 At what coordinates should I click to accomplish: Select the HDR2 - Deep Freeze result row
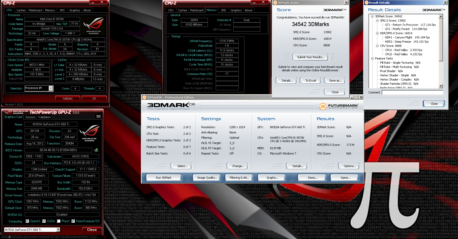tap(407, 42)
